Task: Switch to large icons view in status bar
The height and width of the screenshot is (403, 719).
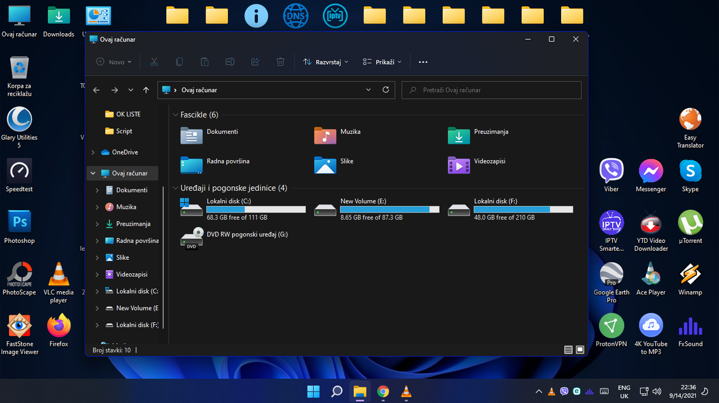Action: click(x=580, y=350)
